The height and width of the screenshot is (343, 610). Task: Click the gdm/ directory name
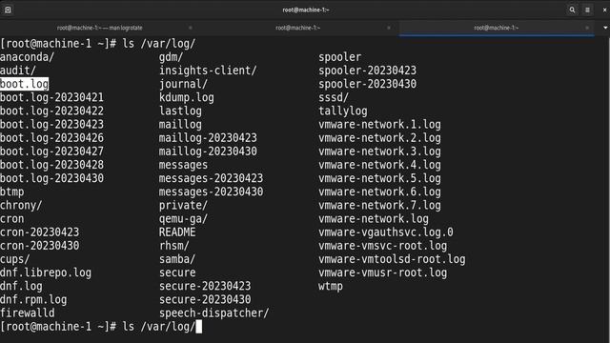[171, 57]
